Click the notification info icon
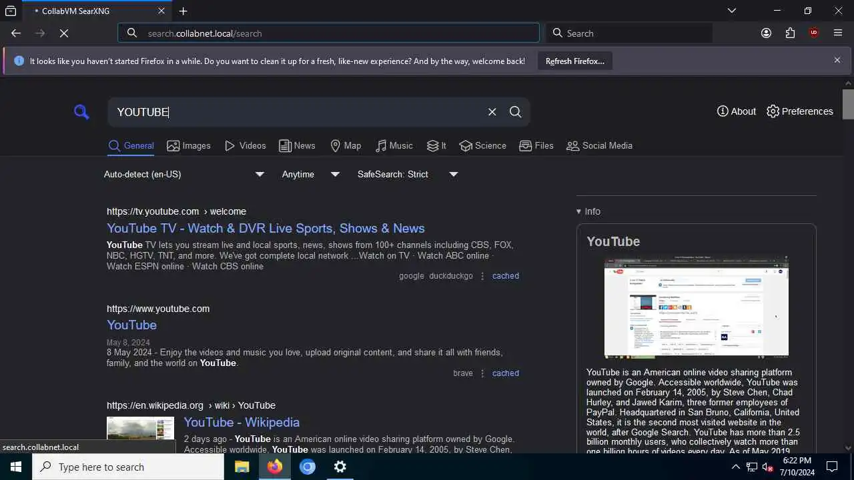854x480 pixels. coord(19,61)
